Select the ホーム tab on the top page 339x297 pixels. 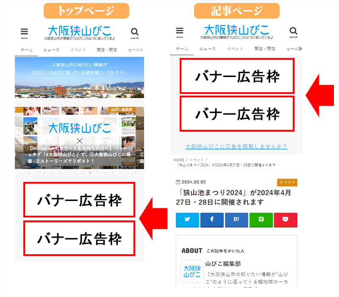pyautogui.click(x=26, y=50)
